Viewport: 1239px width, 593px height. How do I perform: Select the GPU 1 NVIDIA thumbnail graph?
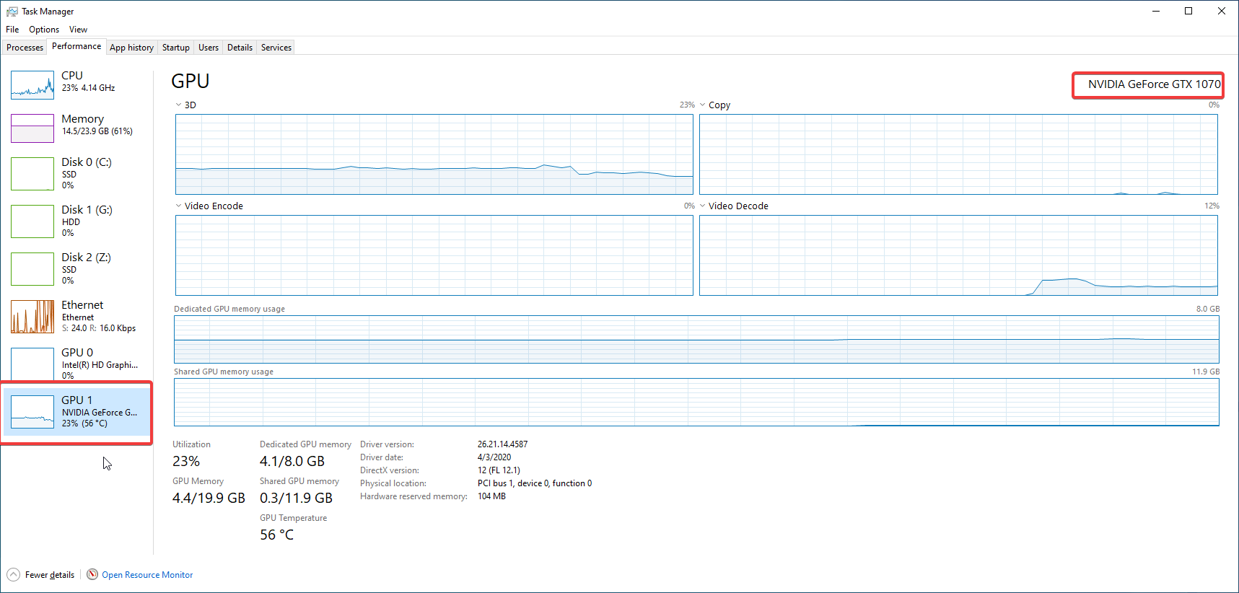pyautogui.click(x=32, y=412)
